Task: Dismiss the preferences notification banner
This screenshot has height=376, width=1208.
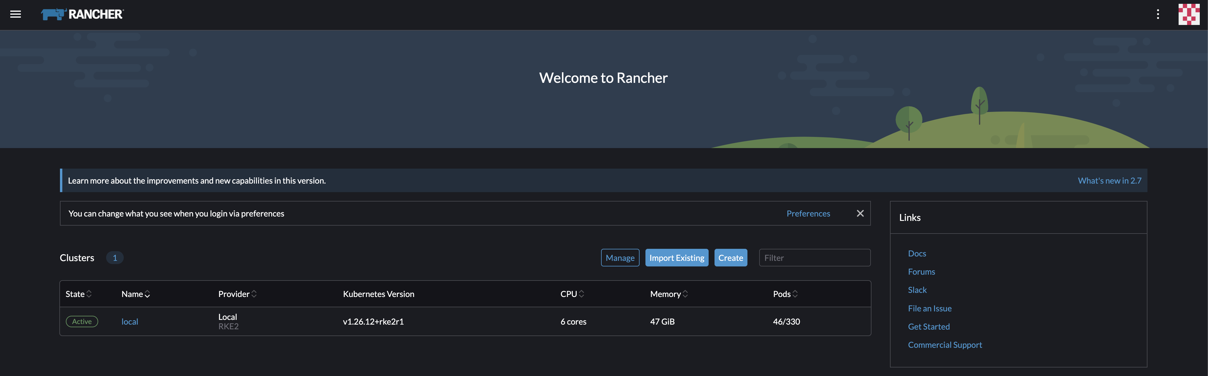Action: coord(860,213)
